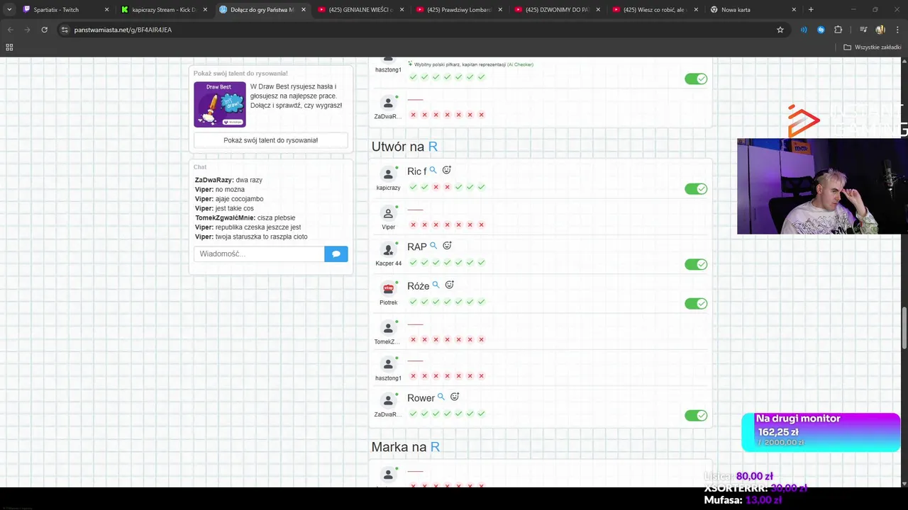This screenshot has width=908, height=510.
Task: Open "Wszystkie zakładki" bookmarks folder
Action: coord(873,47)
